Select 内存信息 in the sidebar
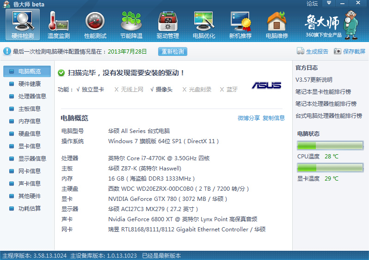 coord(27,121)
